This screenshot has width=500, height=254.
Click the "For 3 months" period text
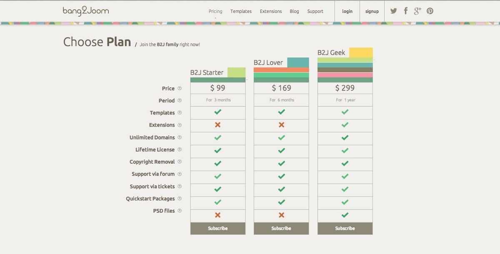coord(218,100)
